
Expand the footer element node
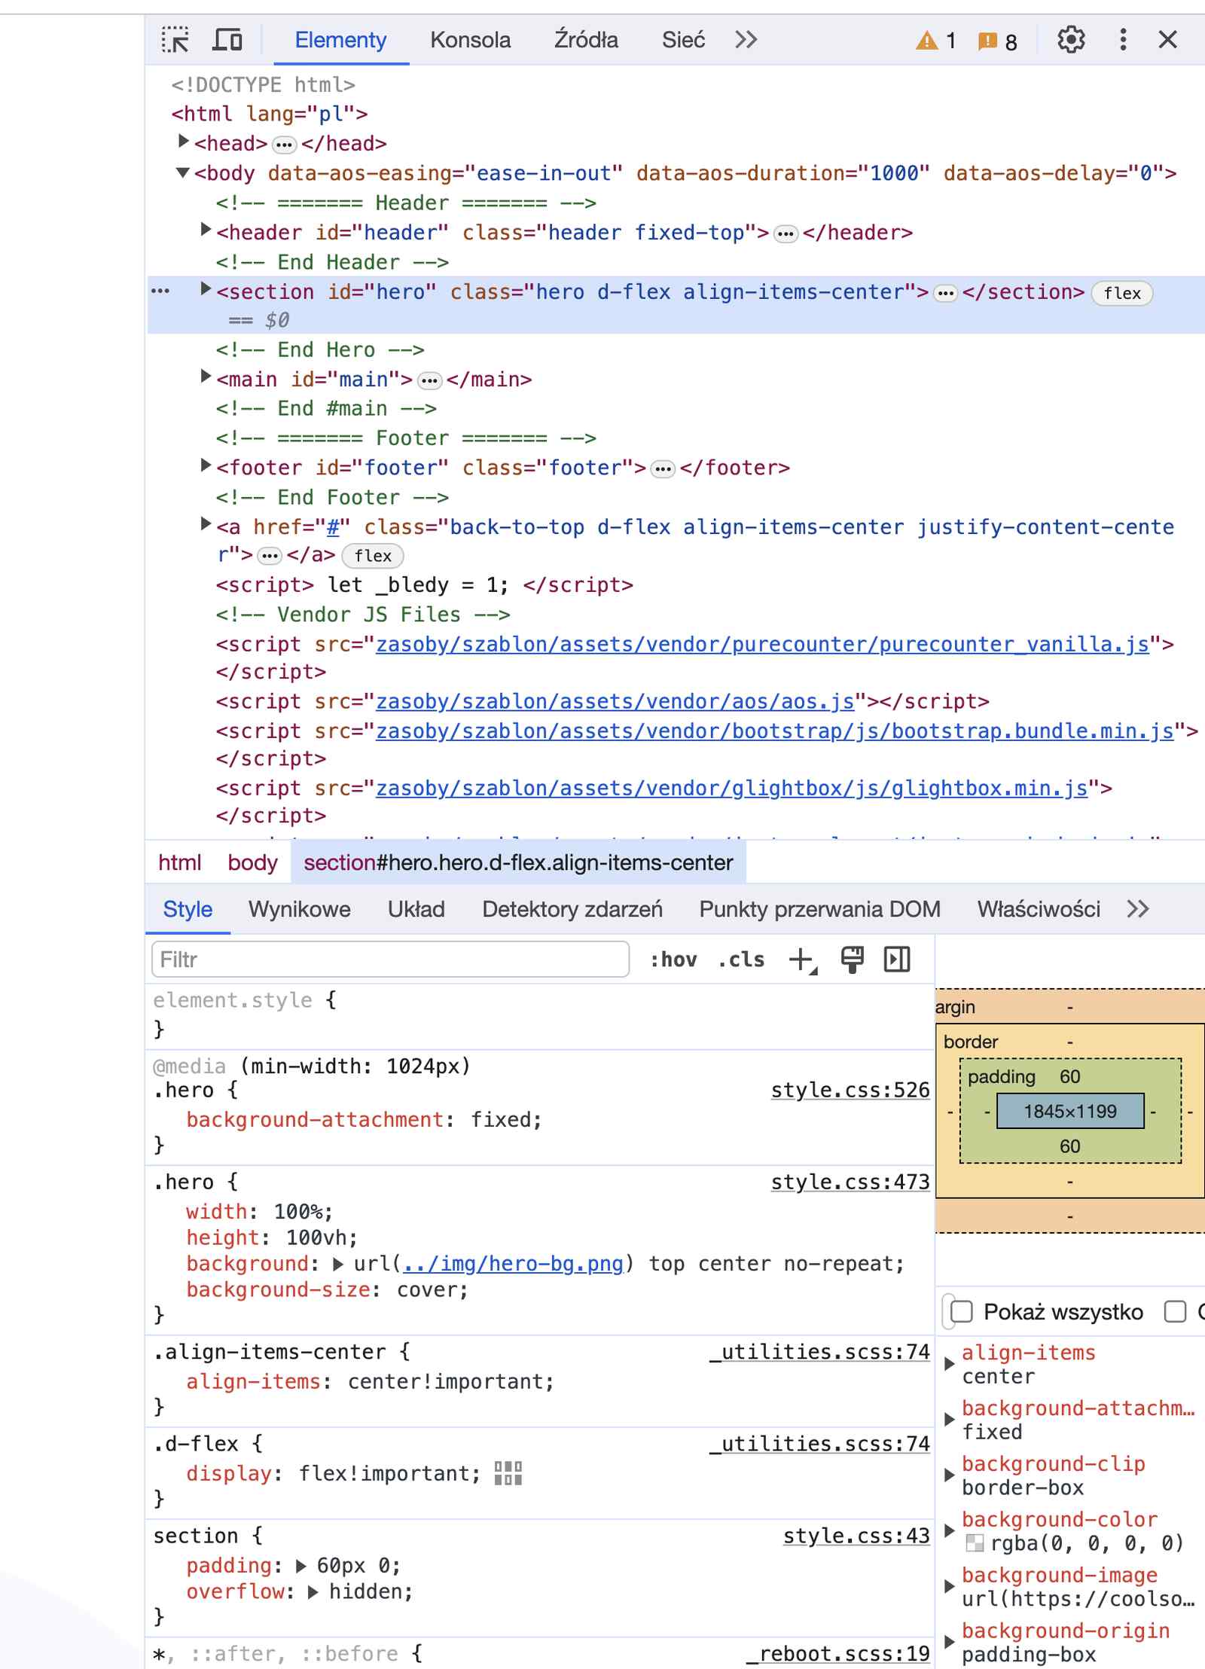point(206,465)
